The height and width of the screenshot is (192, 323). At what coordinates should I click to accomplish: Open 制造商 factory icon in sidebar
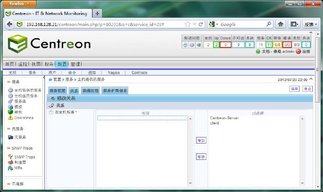[10, 162]
